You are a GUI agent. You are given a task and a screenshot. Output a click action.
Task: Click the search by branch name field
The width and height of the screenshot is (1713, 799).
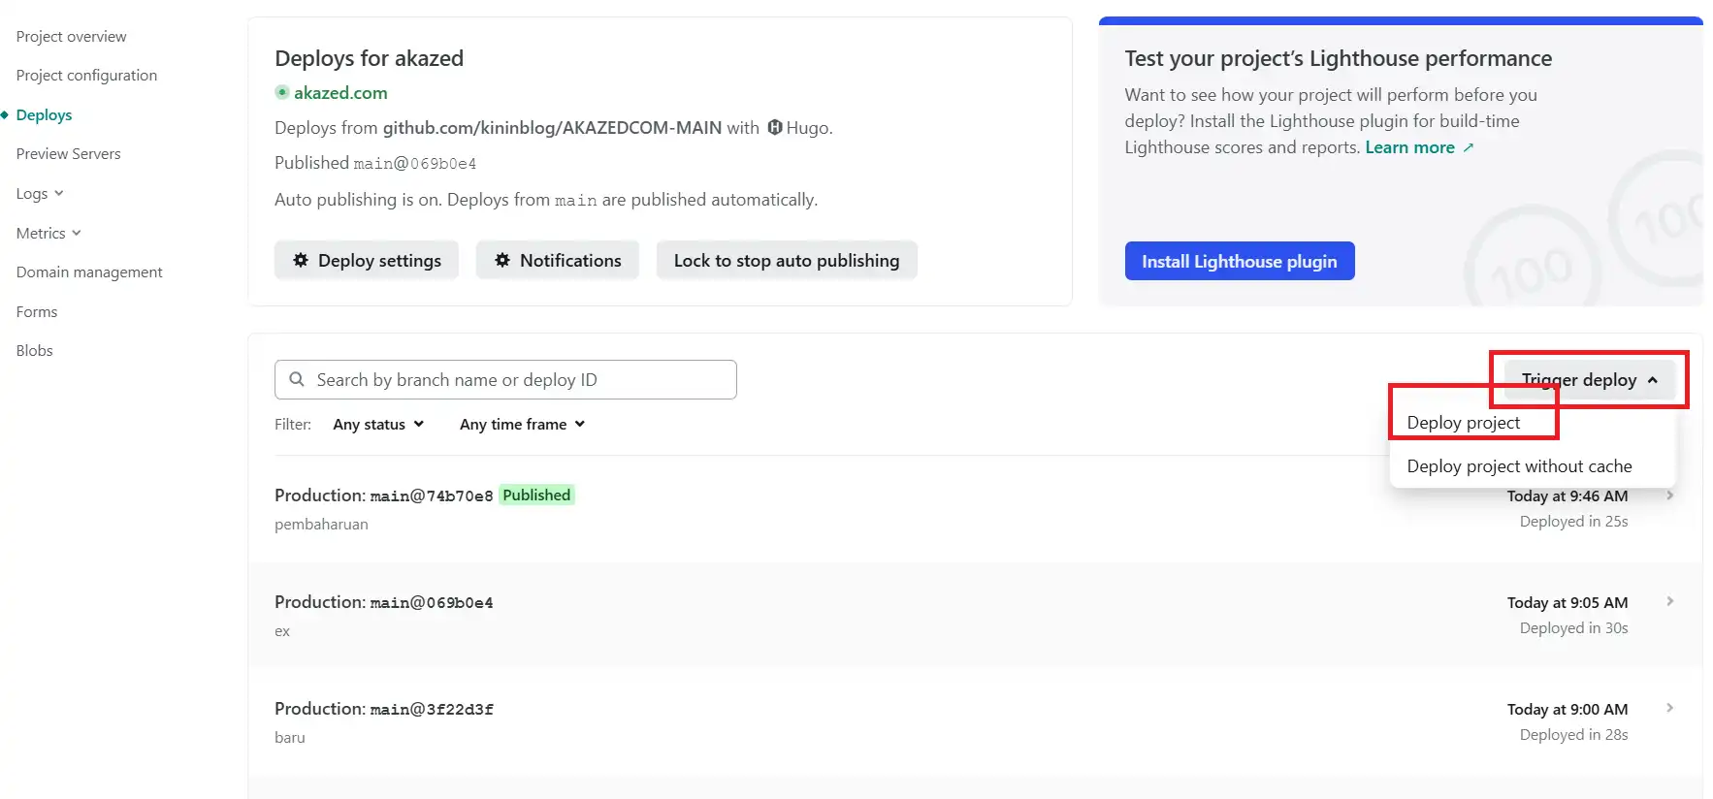(x=505, y=379)
